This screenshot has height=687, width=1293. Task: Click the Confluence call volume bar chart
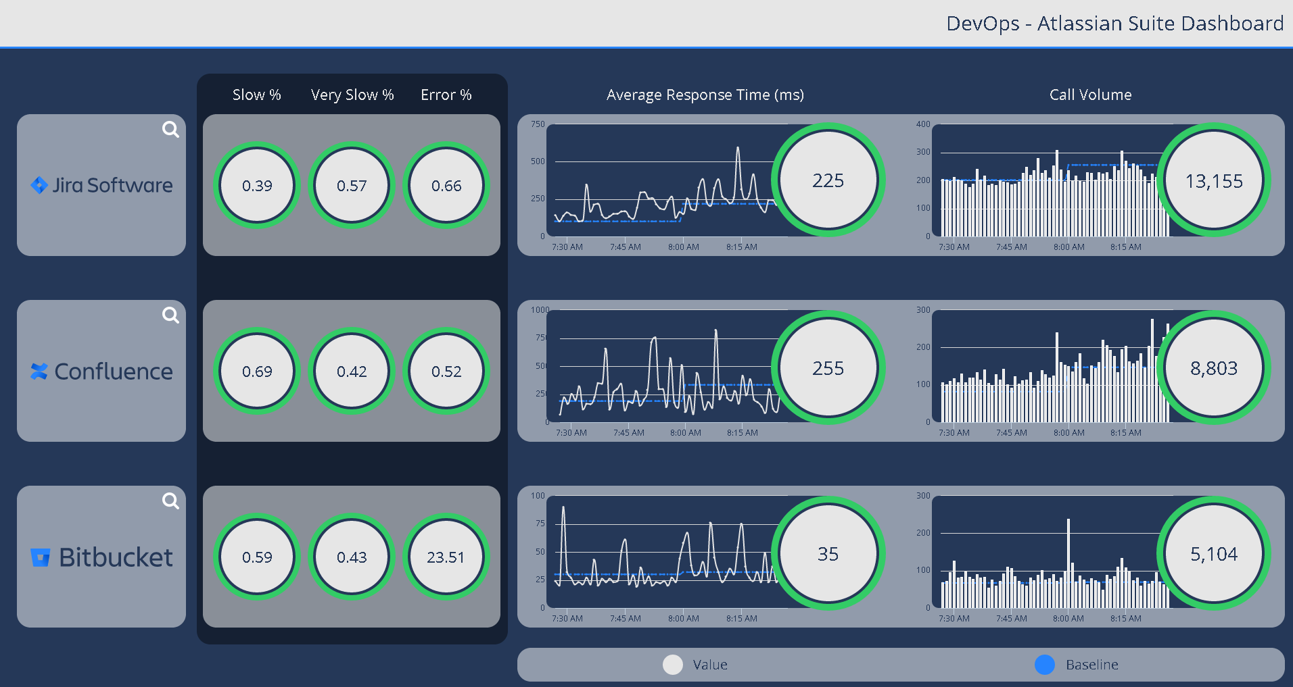click(1048, 366)
